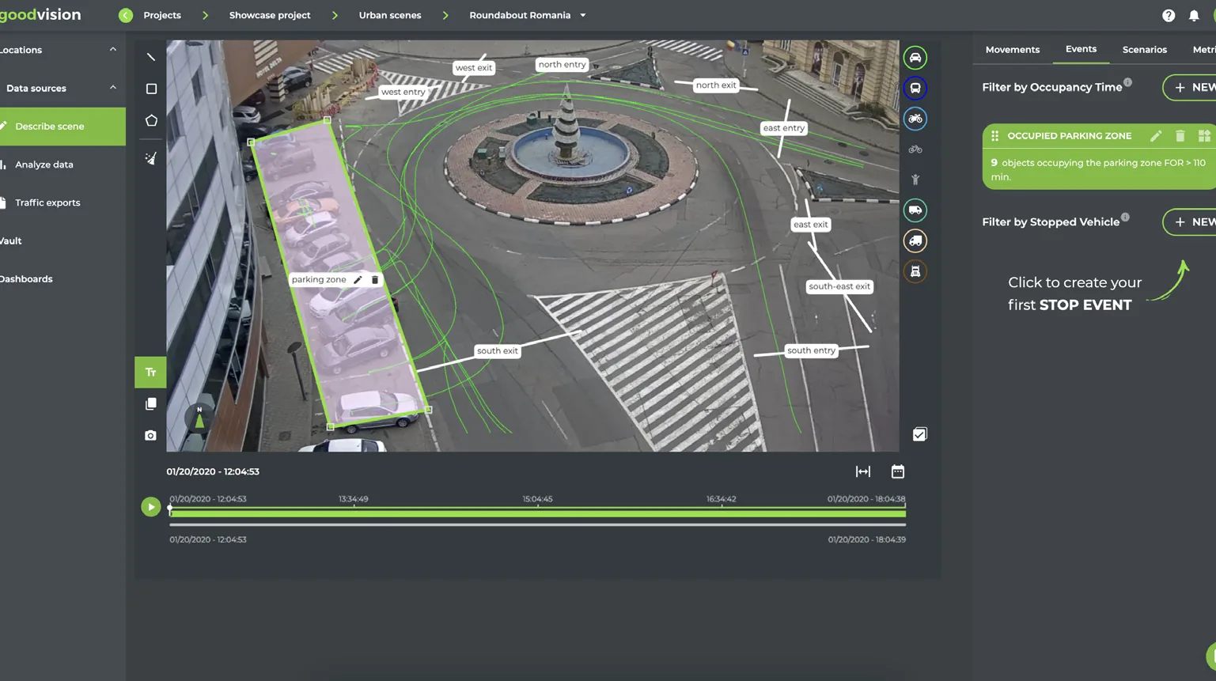Toggle the heavy truck class filter
The height and width of the screenshot is (681, 1216).
point(915,271)
